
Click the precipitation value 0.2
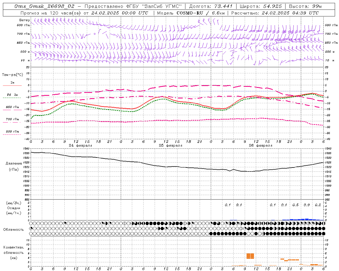(x=318, y=205)
